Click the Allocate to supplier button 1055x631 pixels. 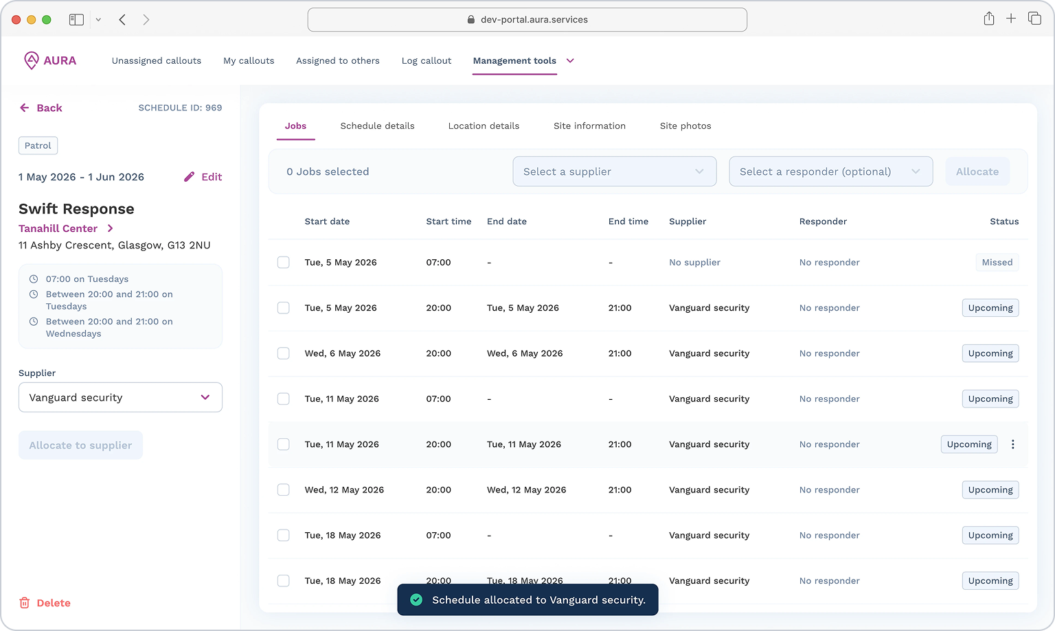pyautogui.click(x=80, y=445)
